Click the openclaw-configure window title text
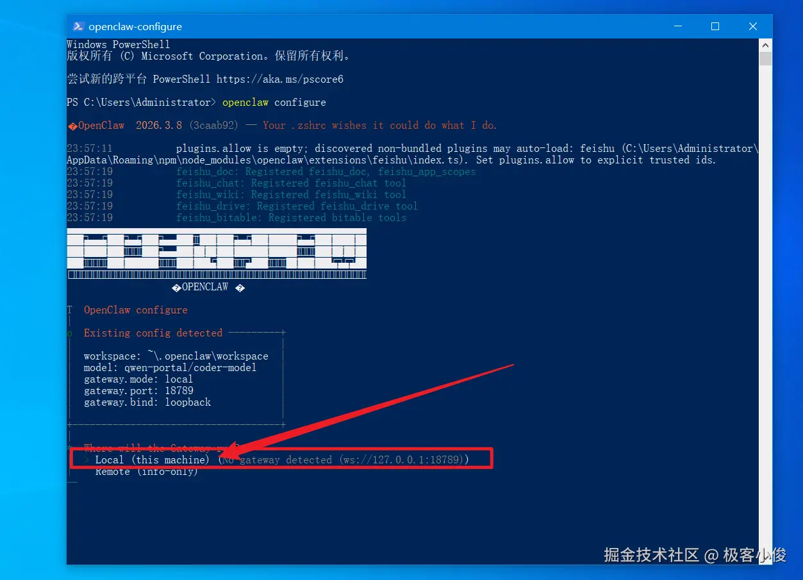The width and height of the screenshot is (803, 580). 135,26
